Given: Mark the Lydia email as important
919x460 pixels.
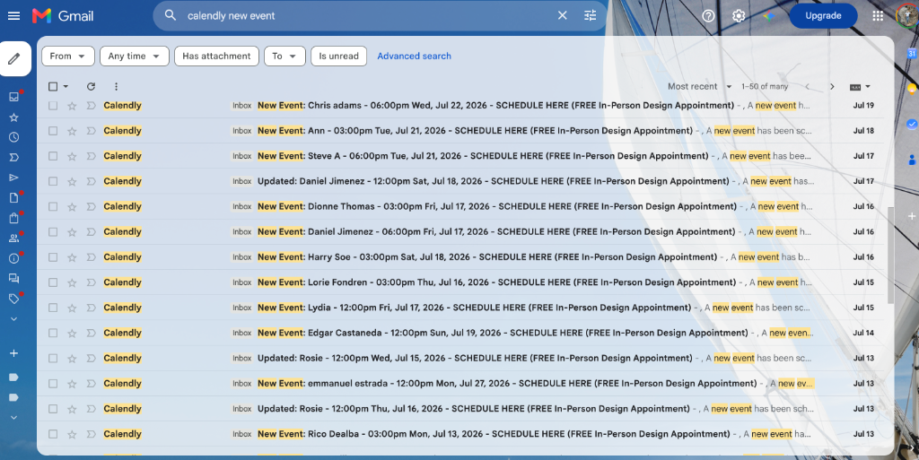Looking at the screenshot, I should click(x=91, y=308).
